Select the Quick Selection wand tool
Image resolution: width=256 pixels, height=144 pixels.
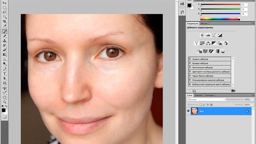pyautogui.click(x=4, y=17)
